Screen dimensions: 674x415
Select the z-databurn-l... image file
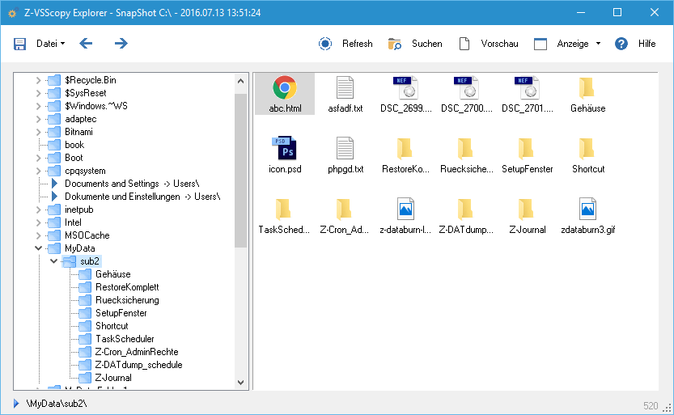pos(405,215)
